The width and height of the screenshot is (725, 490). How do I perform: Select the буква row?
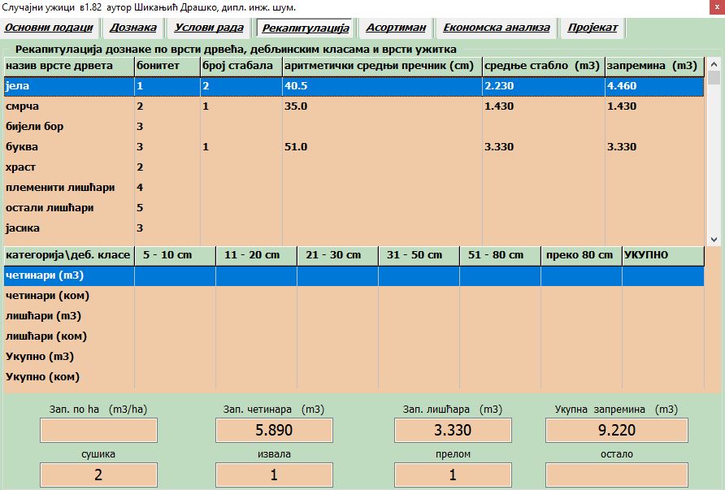pos(354,147)
